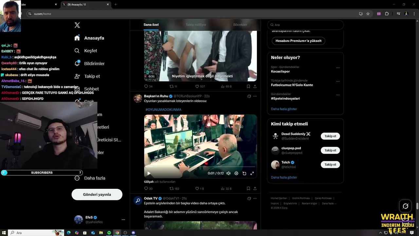Open the Gizlilik Politikası footer link
Screen dimensions: 419x236
click(301, 198)
